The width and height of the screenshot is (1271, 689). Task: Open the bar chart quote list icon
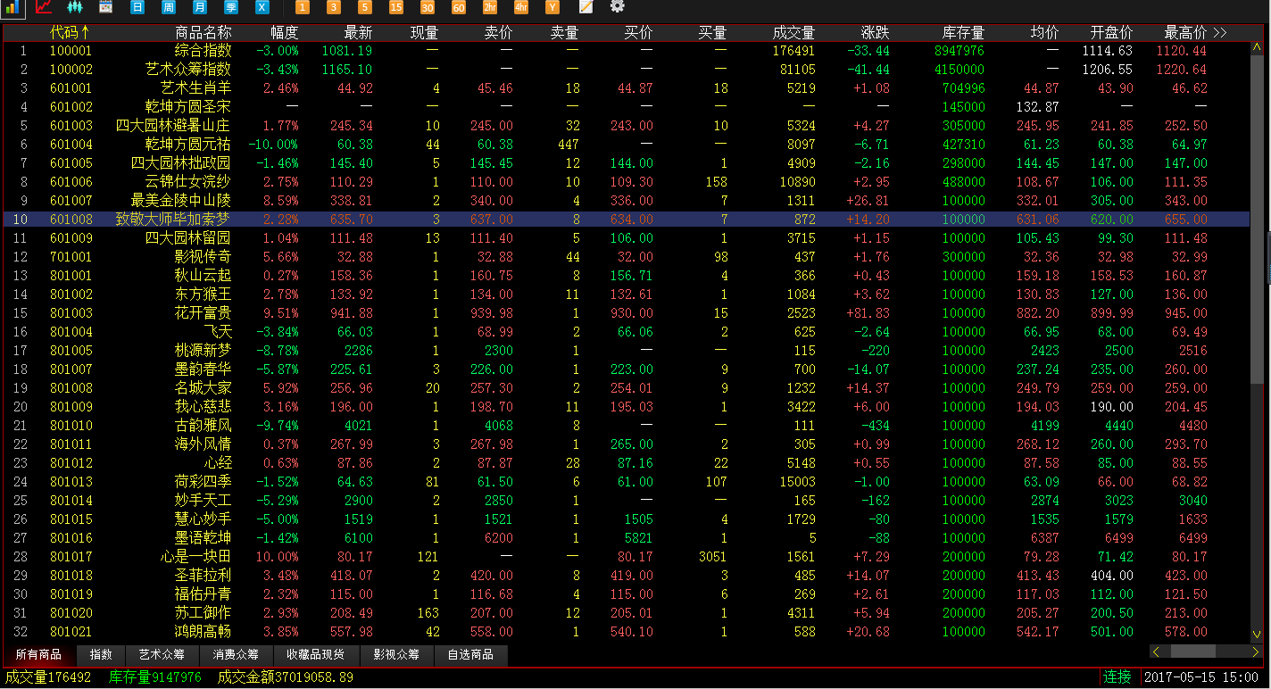tap(13, 7)
